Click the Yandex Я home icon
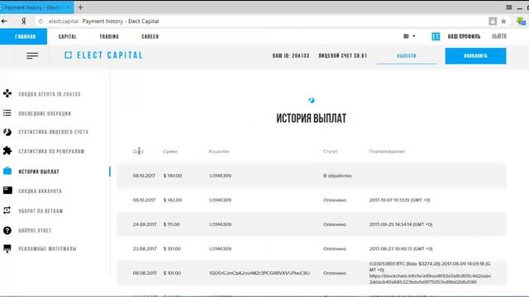Viewport: 529px width, 297px height. coord(24,21)
